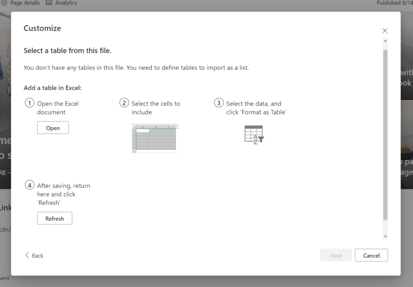Click the 'Open the Excel document' step text
The image size is (413, 287).
[58, 108]
